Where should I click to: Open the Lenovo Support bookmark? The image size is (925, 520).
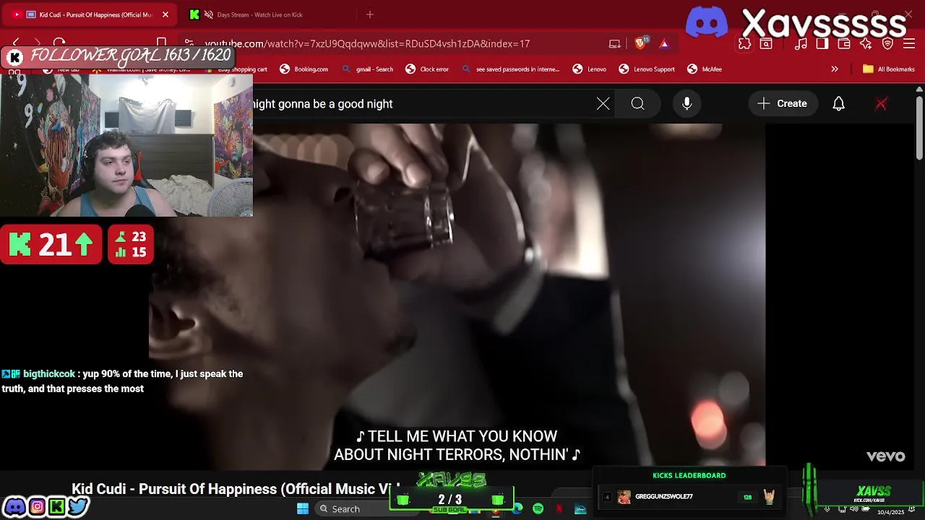647,69
